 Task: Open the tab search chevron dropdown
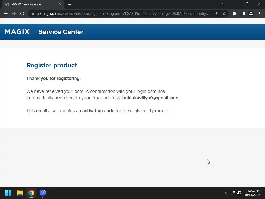pyautogui.click(x=223, y=4)
